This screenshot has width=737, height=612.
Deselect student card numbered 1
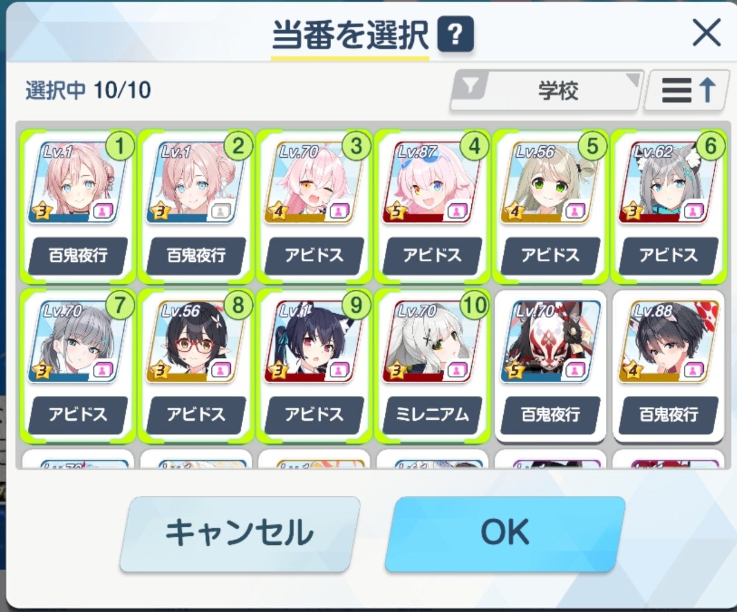tap(77, 206)
